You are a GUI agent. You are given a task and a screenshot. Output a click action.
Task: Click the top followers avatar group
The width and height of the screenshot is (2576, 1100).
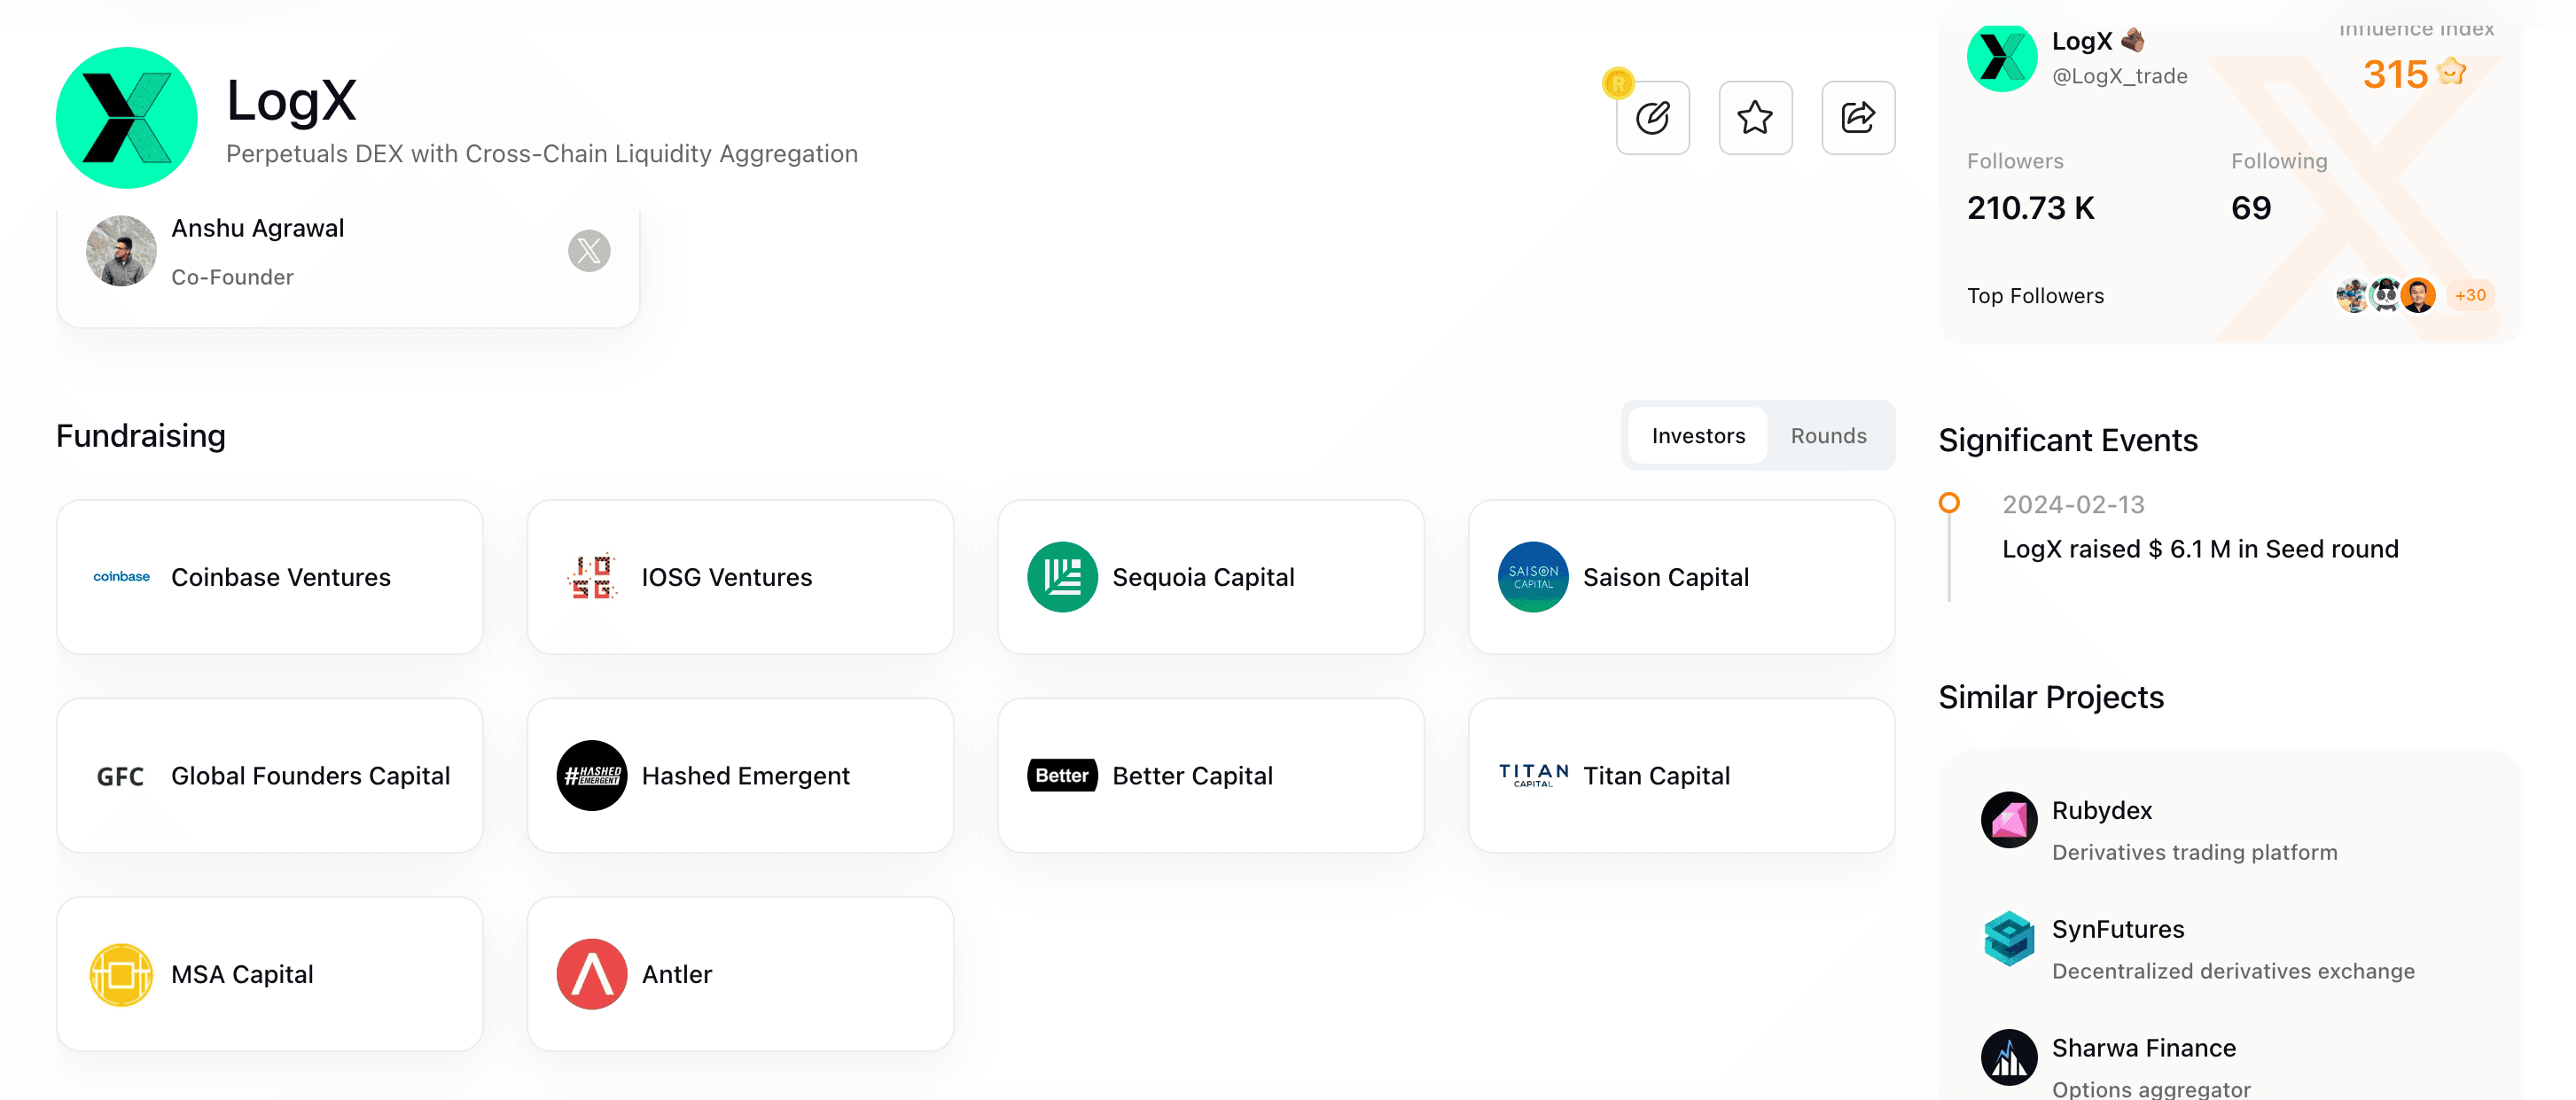point(2385,295)
